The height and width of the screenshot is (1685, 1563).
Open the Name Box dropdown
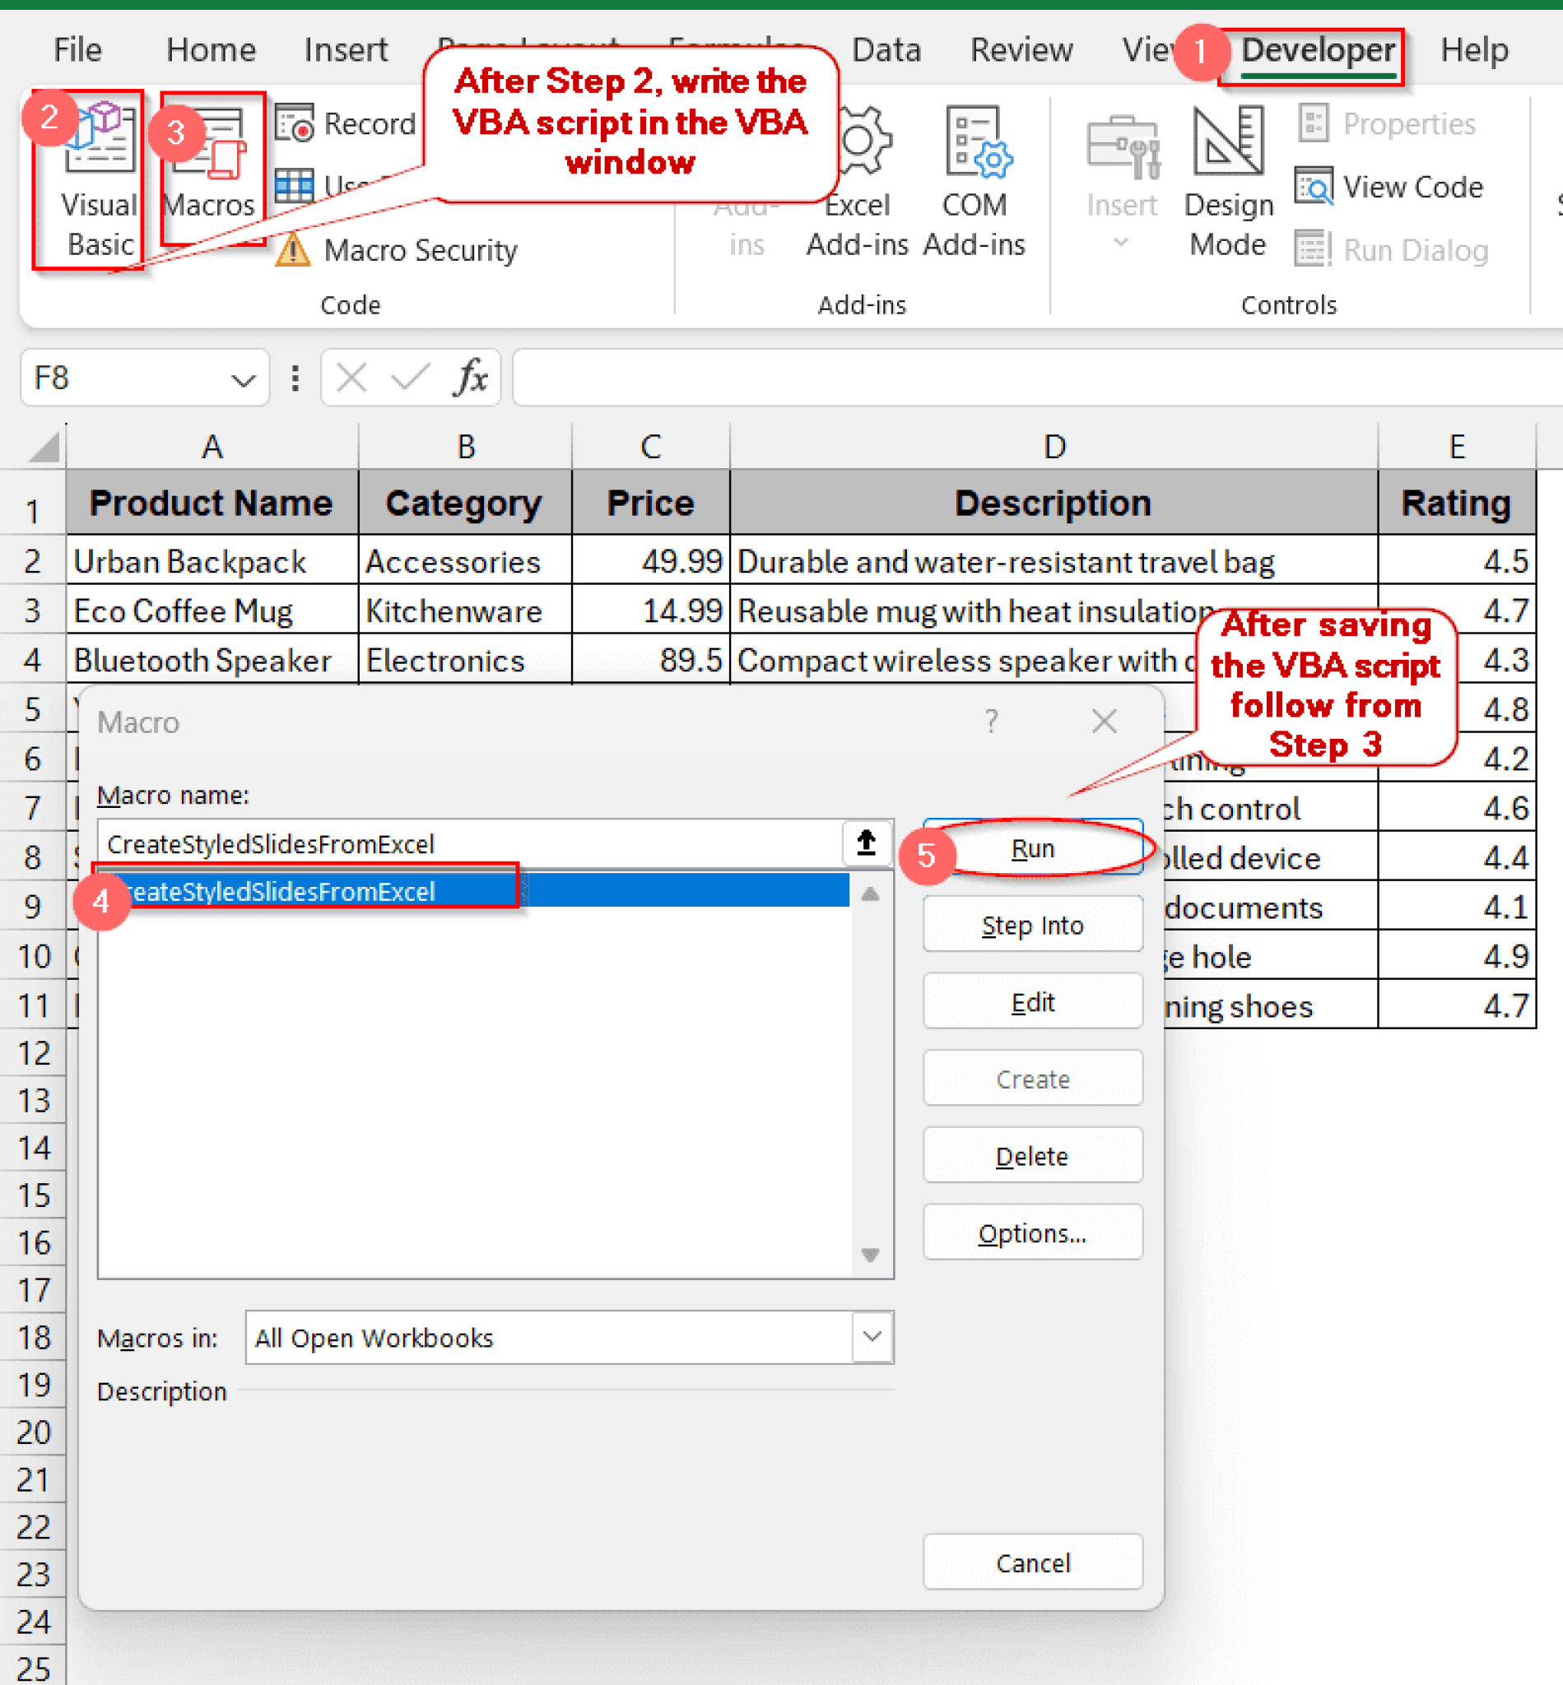click(x=244, y=378)
